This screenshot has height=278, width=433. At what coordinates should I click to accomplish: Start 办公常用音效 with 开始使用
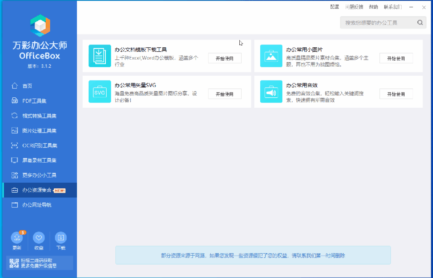396,94
